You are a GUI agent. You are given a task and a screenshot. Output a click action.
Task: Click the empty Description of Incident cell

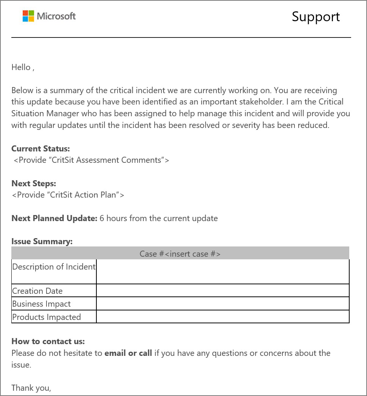[x=223, y=271]
